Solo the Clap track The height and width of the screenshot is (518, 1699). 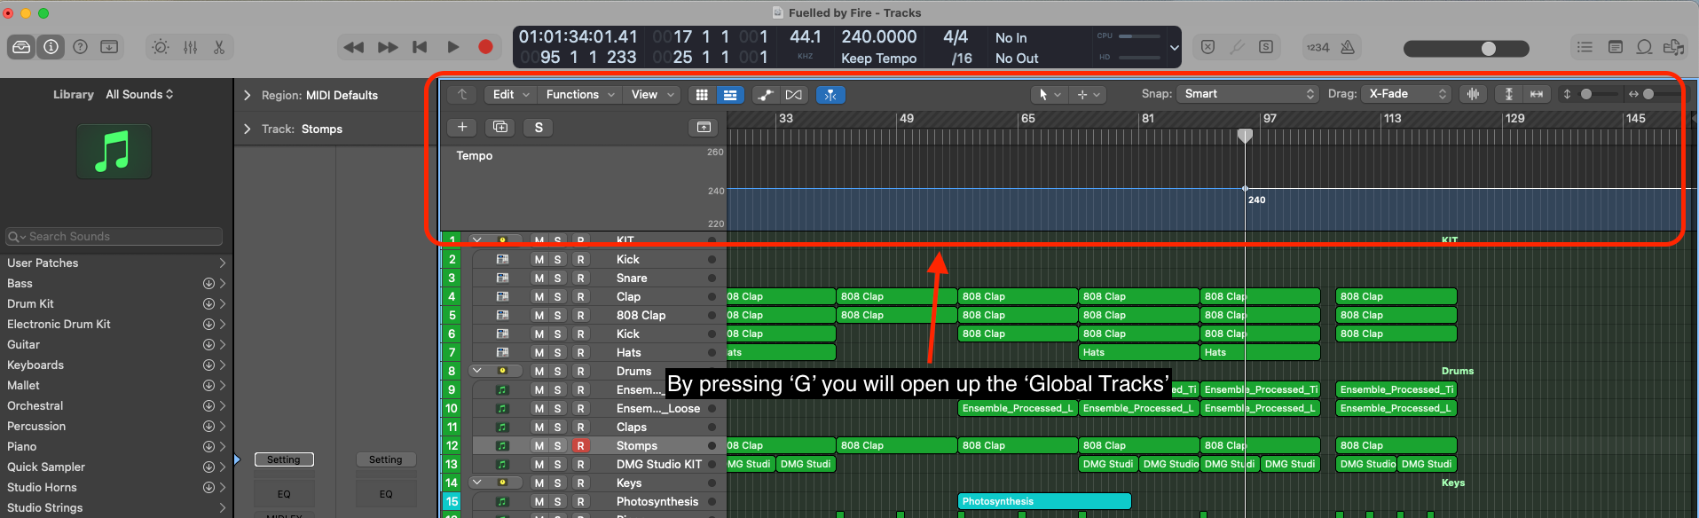click(x=558, y=297)
